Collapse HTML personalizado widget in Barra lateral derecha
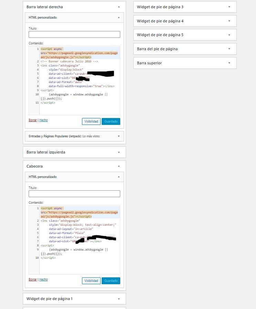This screenshot has width=256, height=309. tap(119, 18)
